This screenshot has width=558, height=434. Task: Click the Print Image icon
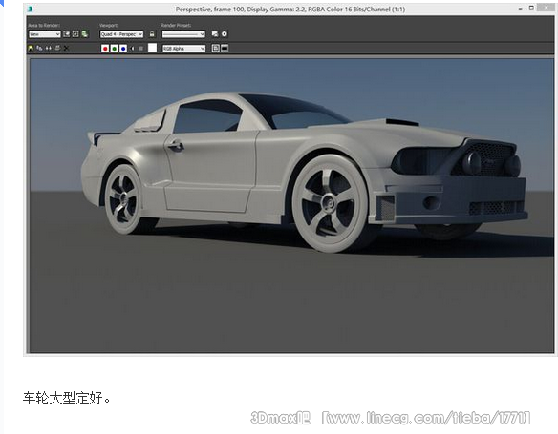coord(57,48)
